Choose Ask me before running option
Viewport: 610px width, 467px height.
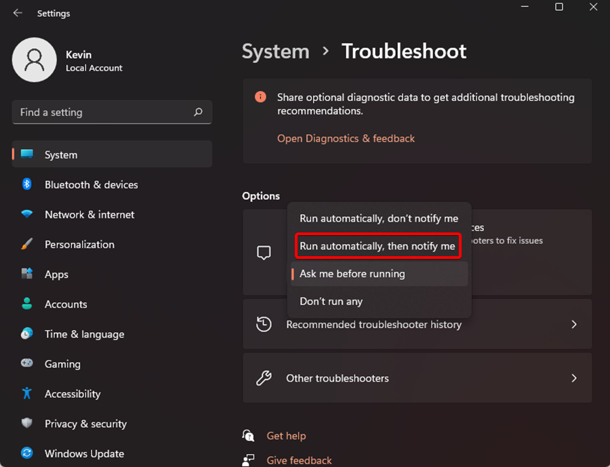[379, 274]
